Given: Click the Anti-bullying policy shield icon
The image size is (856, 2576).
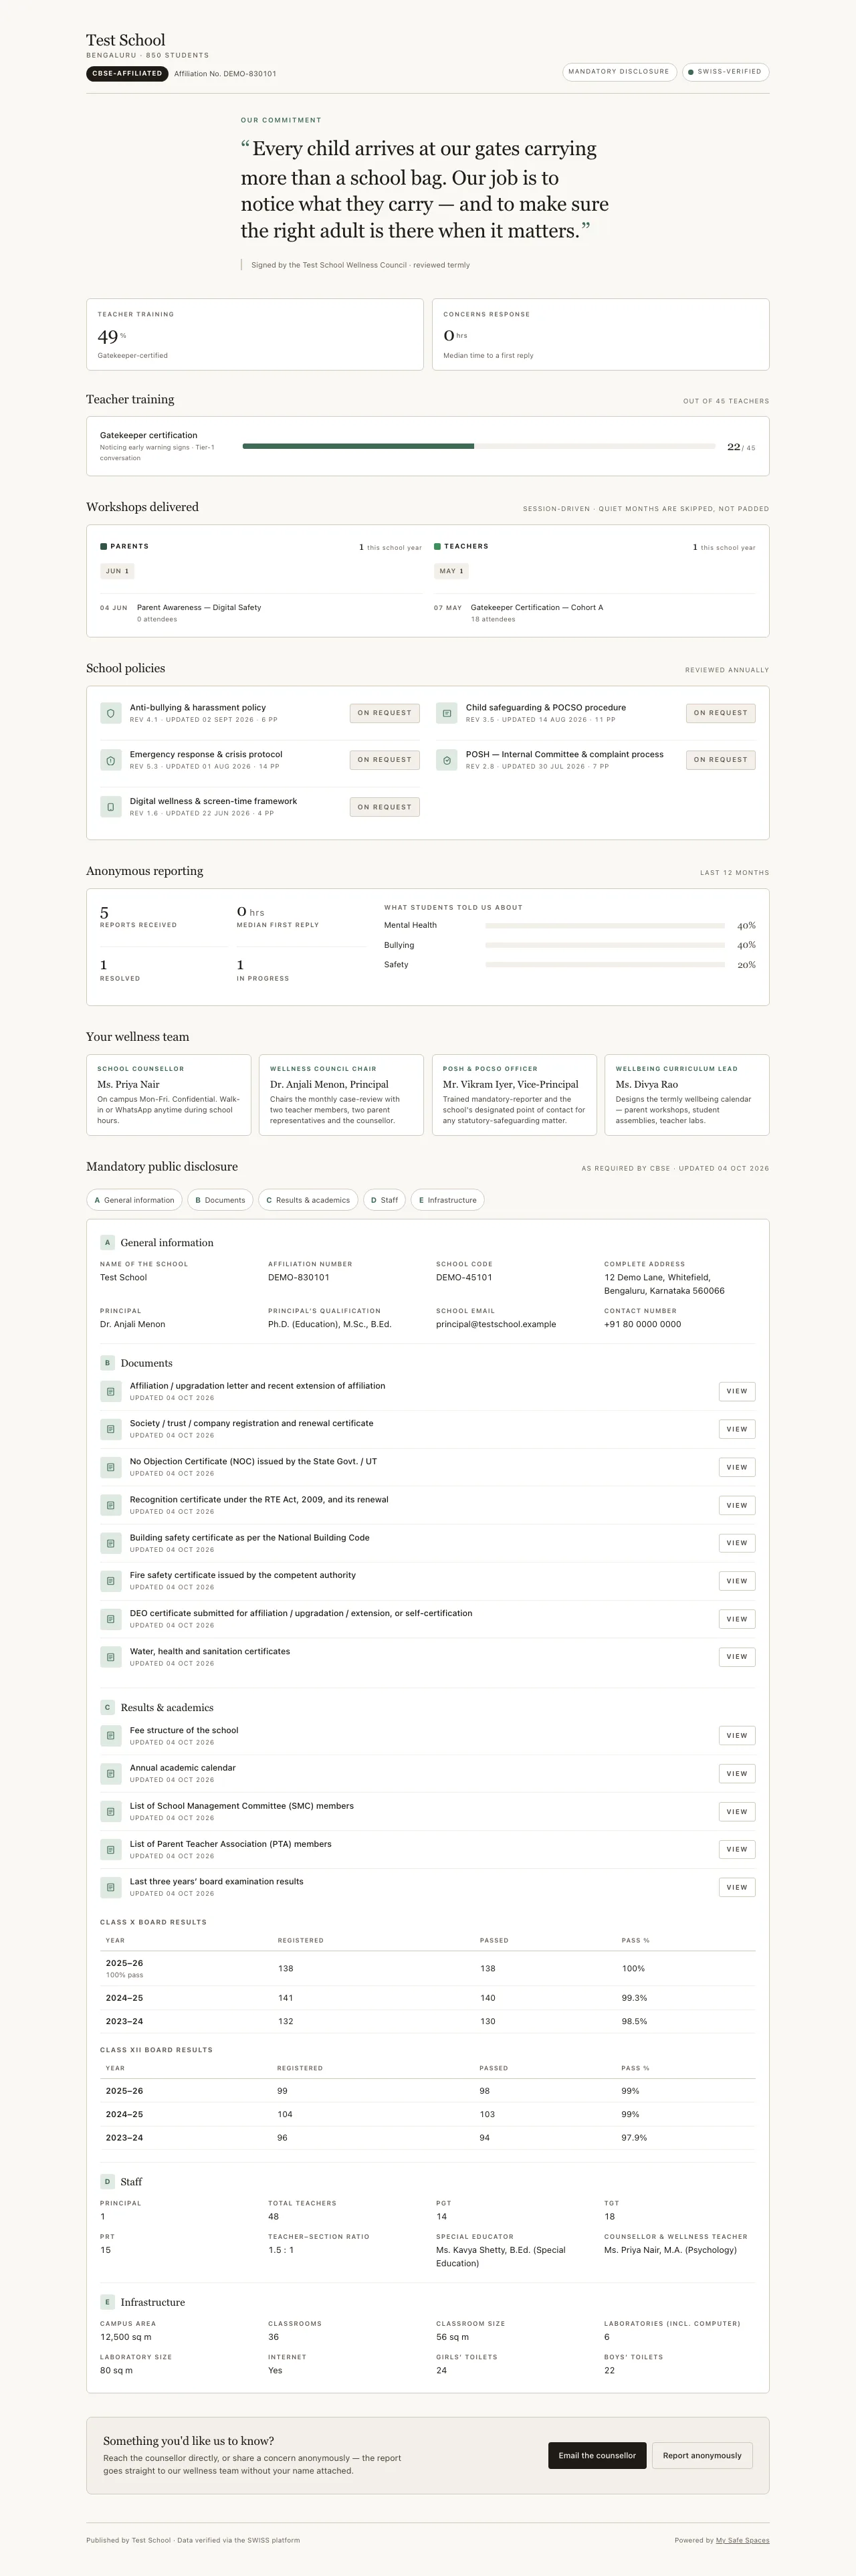Looking at the screenshot, I should [110, 713].
